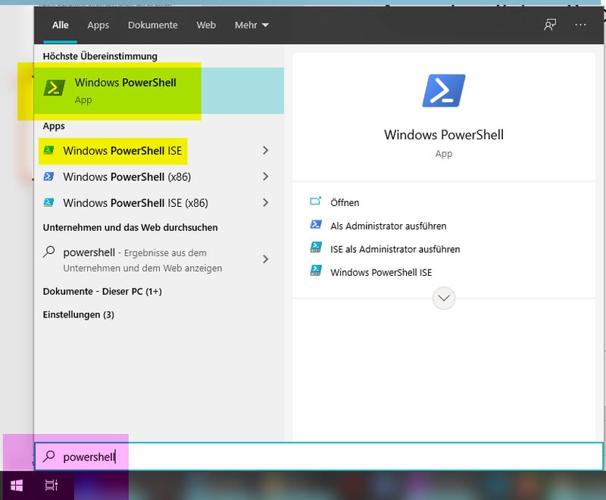
Task: Click the large PowerShell preview icon
Action: pyautogui.click(x=444, y=91)
